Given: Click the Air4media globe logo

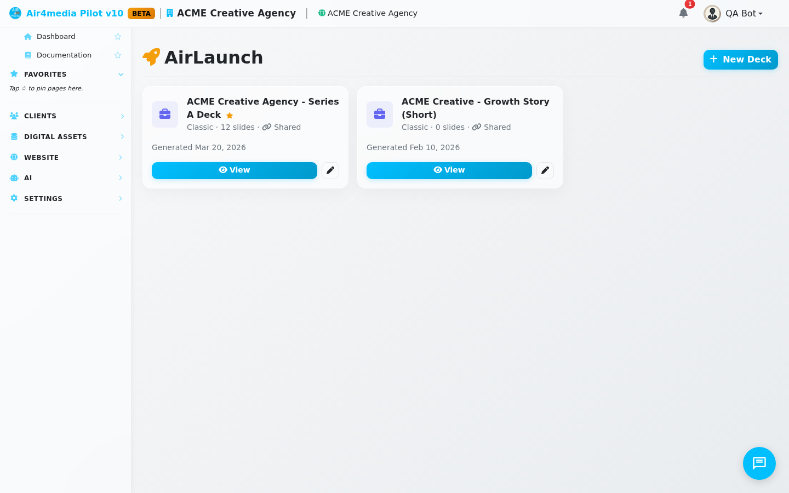Looking at the screenshot, I should pos(15,13).
